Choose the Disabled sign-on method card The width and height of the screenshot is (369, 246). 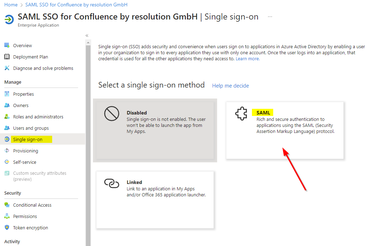(155, 130)
